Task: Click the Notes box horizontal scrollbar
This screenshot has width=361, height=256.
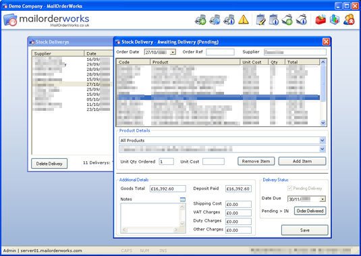Action: tap(150, 230)
